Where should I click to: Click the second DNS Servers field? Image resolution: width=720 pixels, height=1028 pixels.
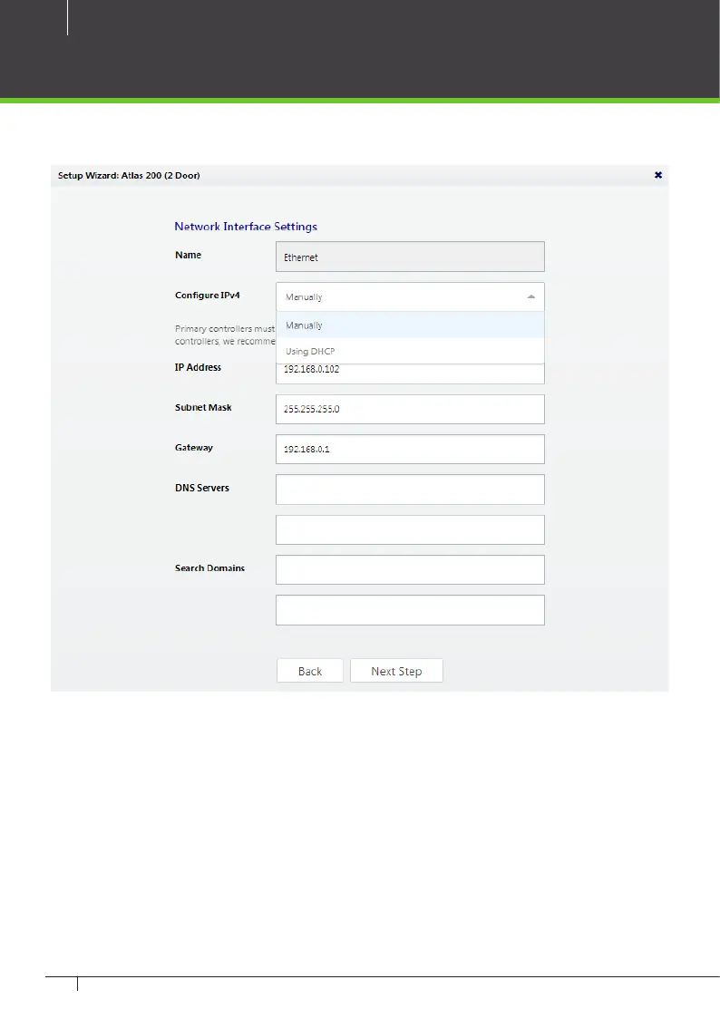(410, 529)
